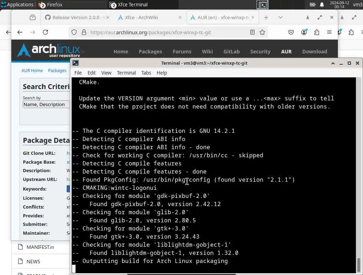Viewport: 363px width, 275px height.
Task: Open Security in Arch navigation
Action: 260,52
